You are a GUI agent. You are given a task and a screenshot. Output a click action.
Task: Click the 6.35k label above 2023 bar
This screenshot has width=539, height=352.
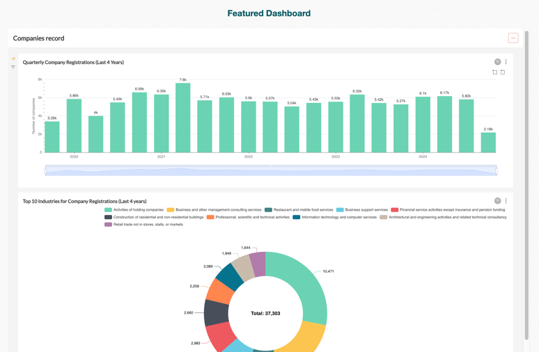[357, 91]
